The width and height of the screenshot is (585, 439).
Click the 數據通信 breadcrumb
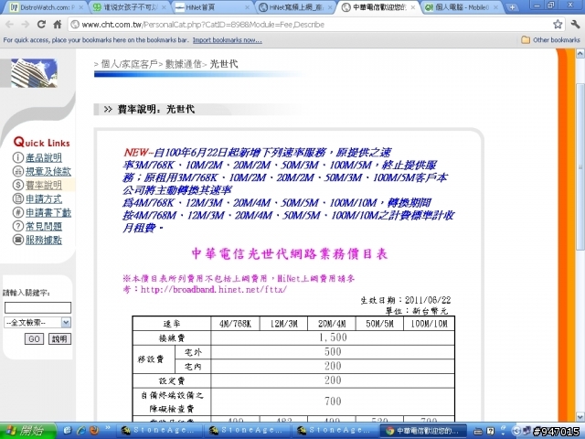[183, 64]
